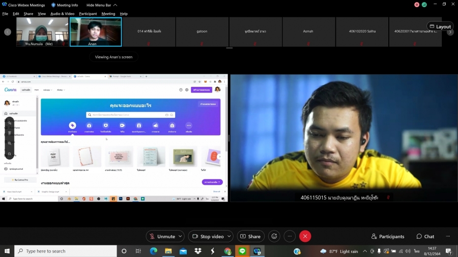Open the Chat panel
The image size is (458, 257).
click(x=425, y=236)
